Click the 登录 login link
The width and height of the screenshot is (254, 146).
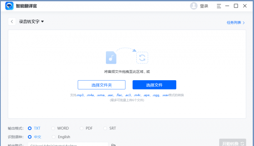(204, 6)
